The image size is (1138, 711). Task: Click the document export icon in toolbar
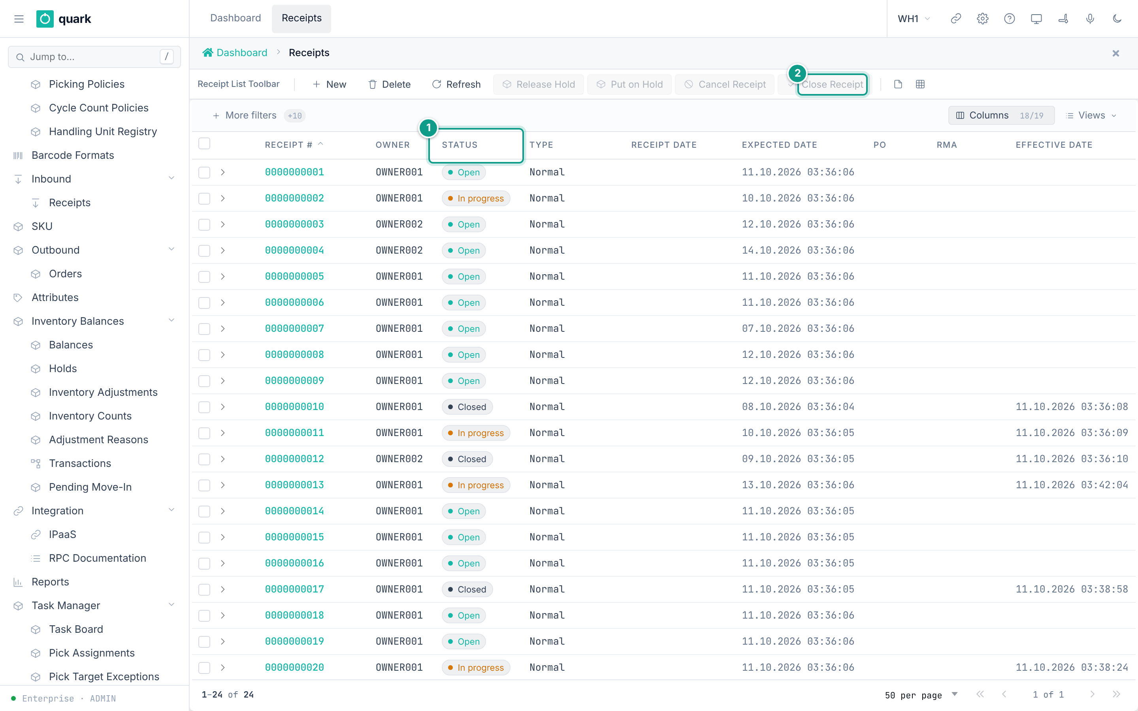(x=898, y=84)
